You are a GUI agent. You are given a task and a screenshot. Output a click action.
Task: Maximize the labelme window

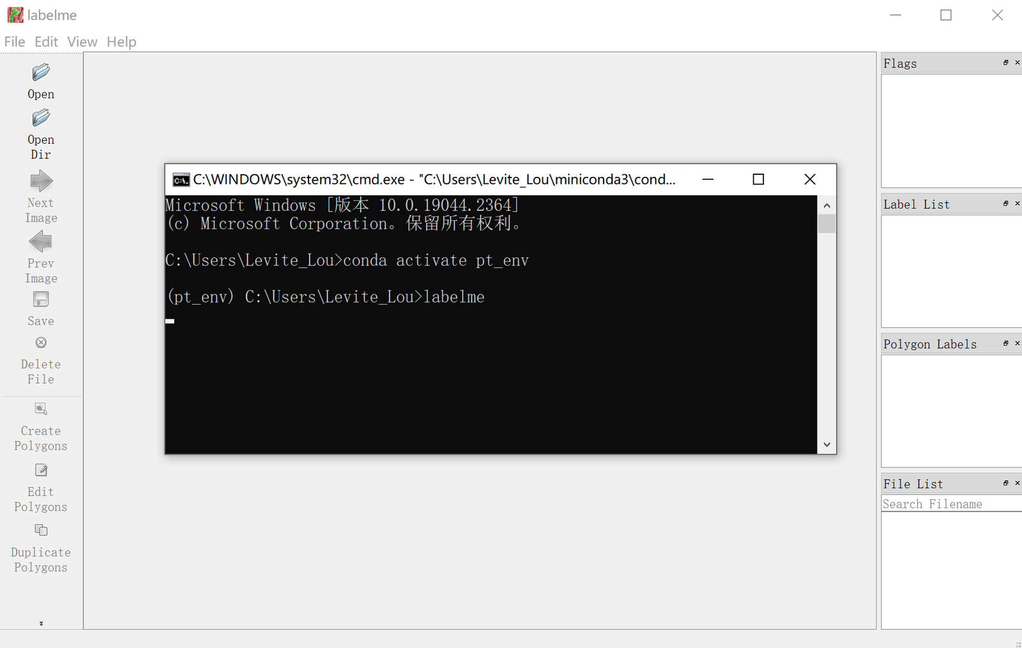pyautogui.click(x=946, y=15)
